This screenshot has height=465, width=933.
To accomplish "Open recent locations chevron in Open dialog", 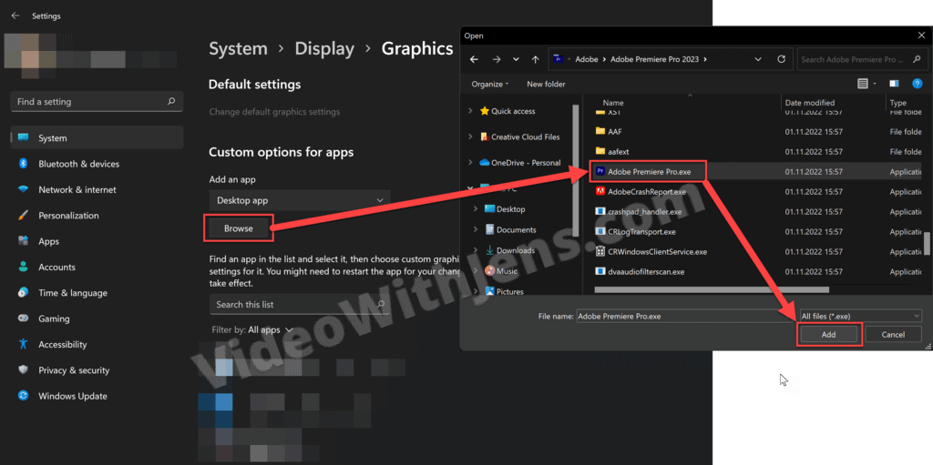I will (x=516, y=59).
